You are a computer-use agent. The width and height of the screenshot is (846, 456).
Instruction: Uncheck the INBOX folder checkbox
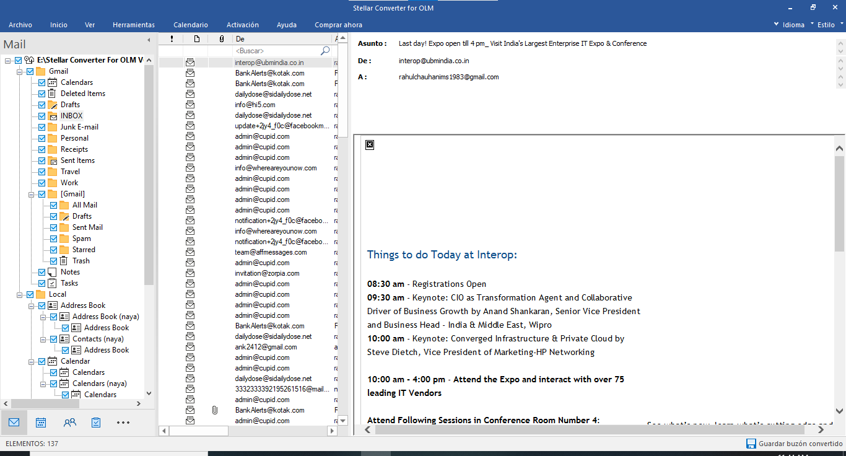point(42,116)
